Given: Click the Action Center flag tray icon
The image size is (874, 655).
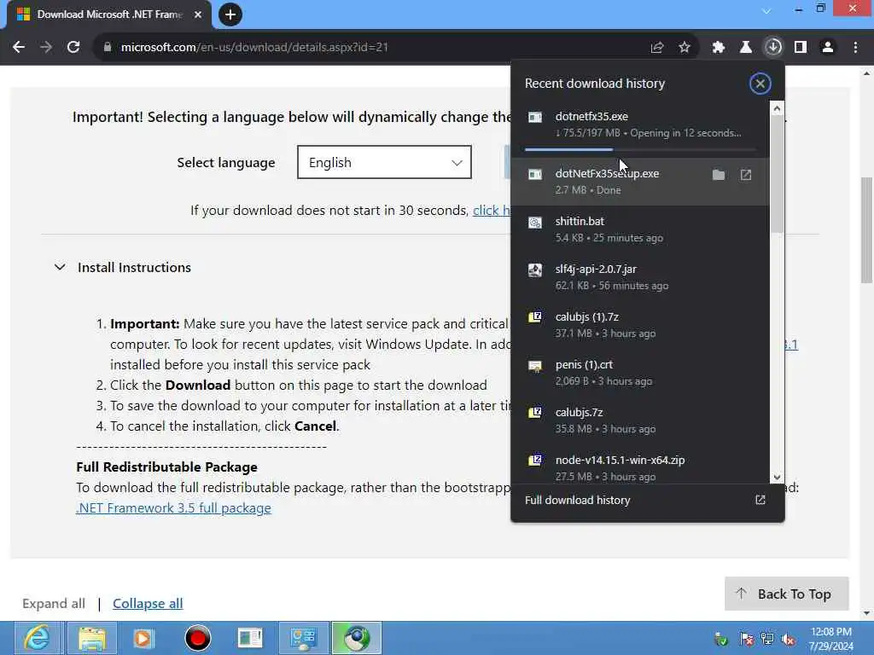Looking at the screenshot, I should 746,639.
